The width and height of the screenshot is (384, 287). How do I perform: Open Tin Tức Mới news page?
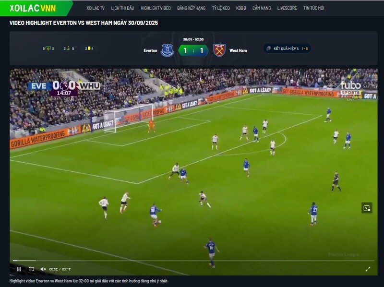pyautogui.click(x=313, y=8)
